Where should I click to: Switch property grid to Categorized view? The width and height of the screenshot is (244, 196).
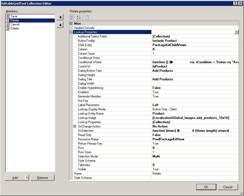click(72, 17)
